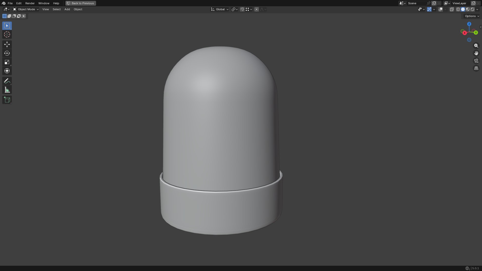
Task: Open the viewport View menu
Action: tap(45, 9)
